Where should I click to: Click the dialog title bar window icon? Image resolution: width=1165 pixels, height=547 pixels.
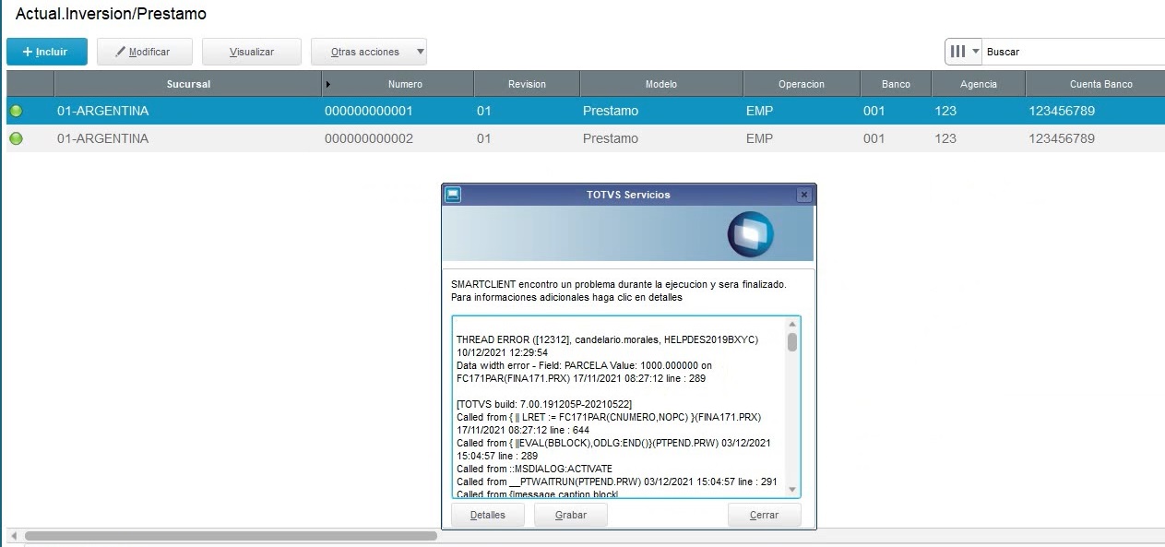453,195
